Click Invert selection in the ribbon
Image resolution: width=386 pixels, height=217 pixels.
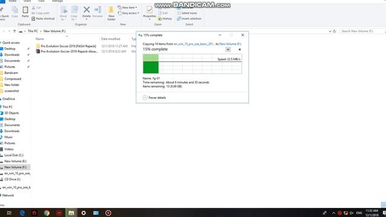coord(189,19)
